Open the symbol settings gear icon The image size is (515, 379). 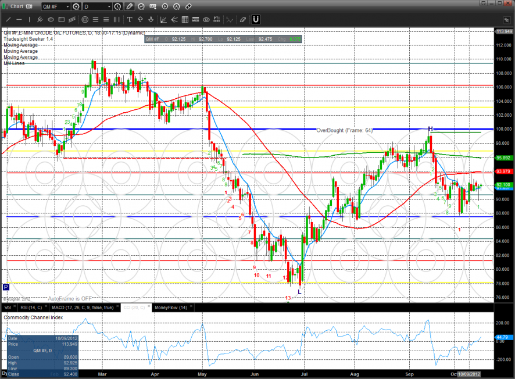point(76,6)
